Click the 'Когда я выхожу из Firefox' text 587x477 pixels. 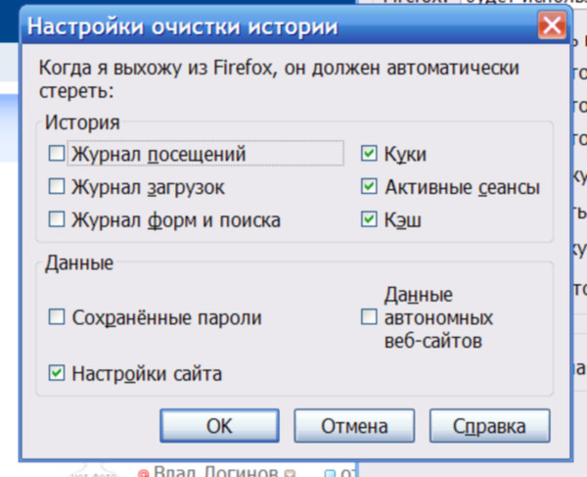point(156,69)
